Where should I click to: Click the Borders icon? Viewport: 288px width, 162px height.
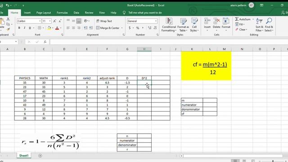39,28
